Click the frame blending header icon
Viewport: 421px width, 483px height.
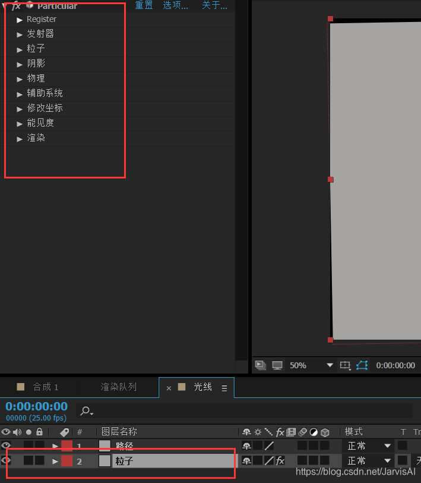click(x=291, y=432)
